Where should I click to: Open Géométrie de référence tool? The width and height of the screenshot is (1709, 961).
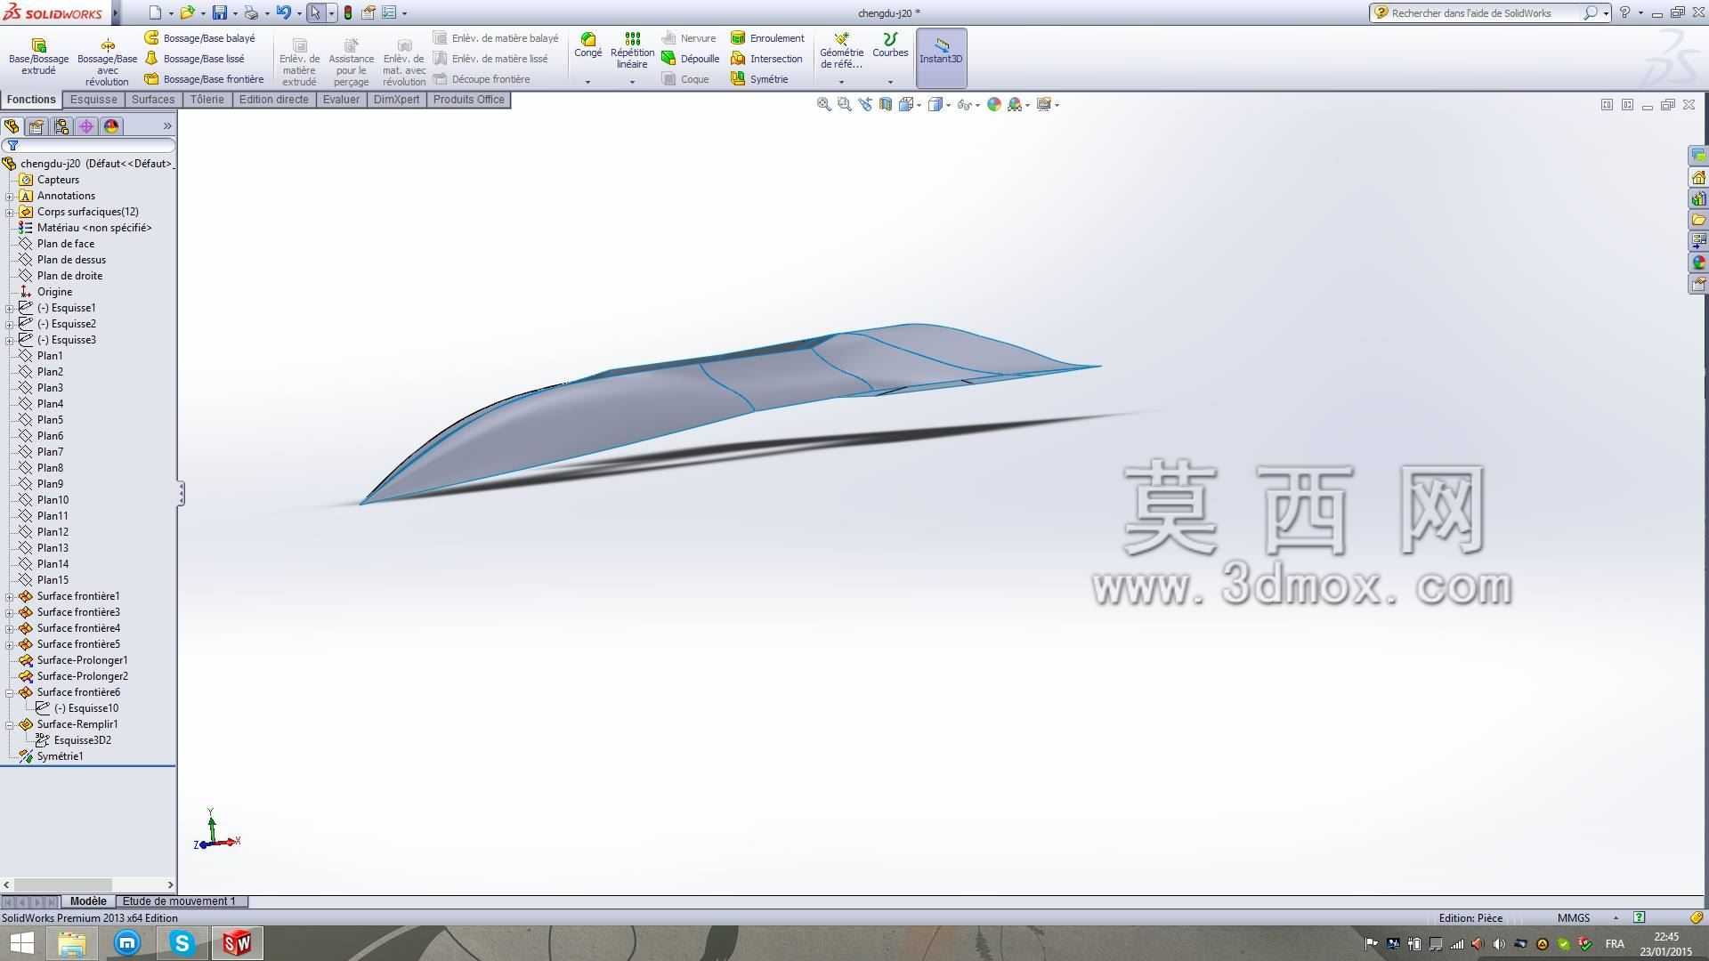(841, 51)
